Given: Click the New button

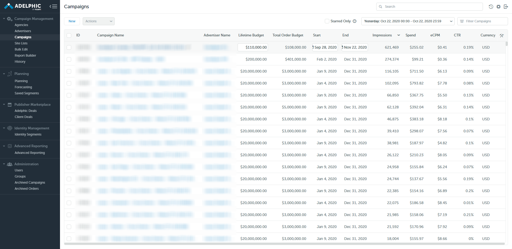Looking at the screenshot, I should tap(72, 21).
